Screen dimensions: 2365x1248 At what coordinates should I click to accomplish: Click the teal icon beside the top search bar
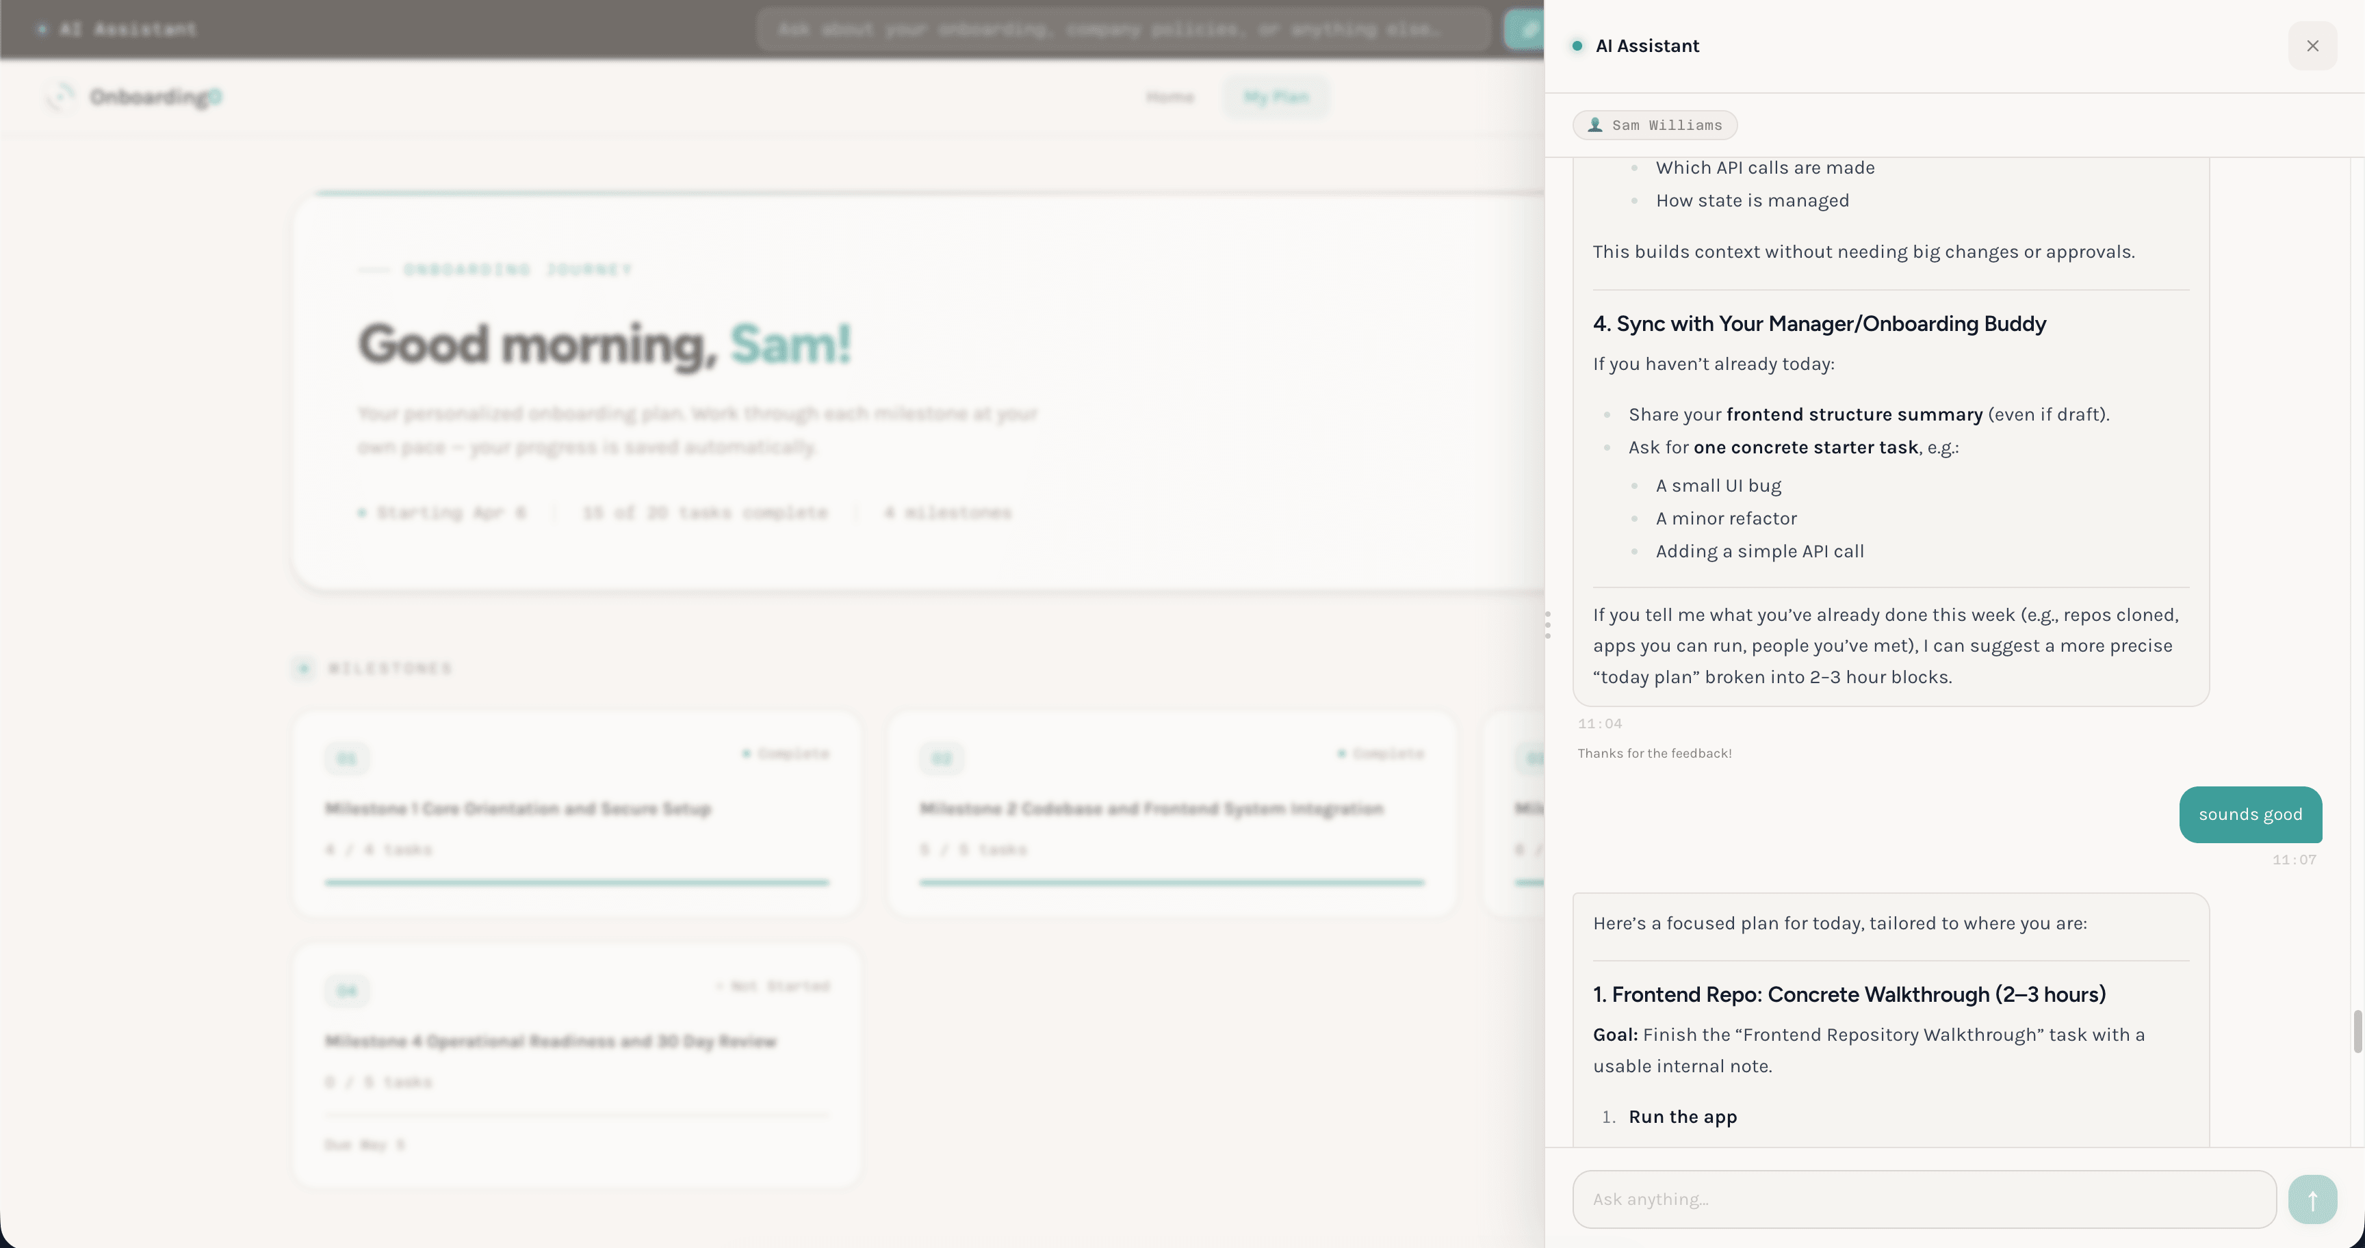[1527, 29]
